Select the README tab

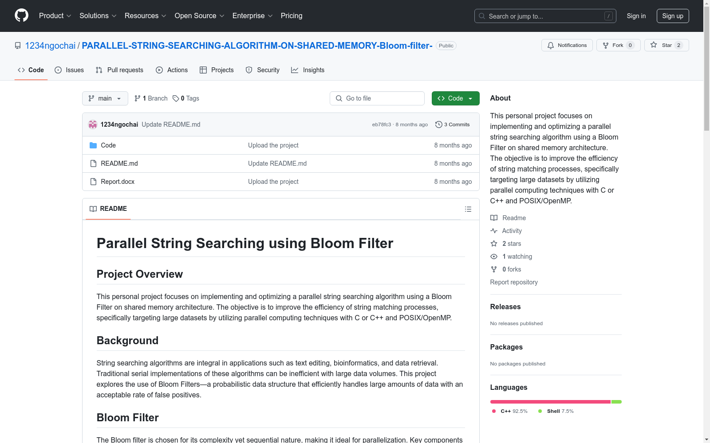coord(108,209)
